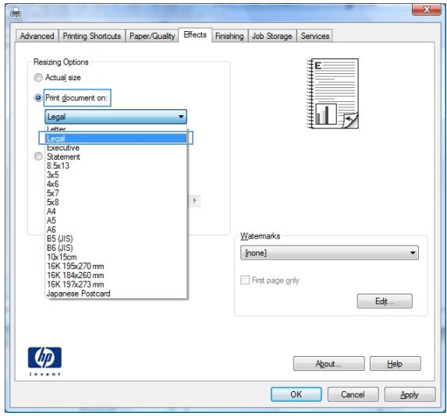447x416 pixels.
Task: Choose Japanese Postcard from the list
Action: point(116,293)
